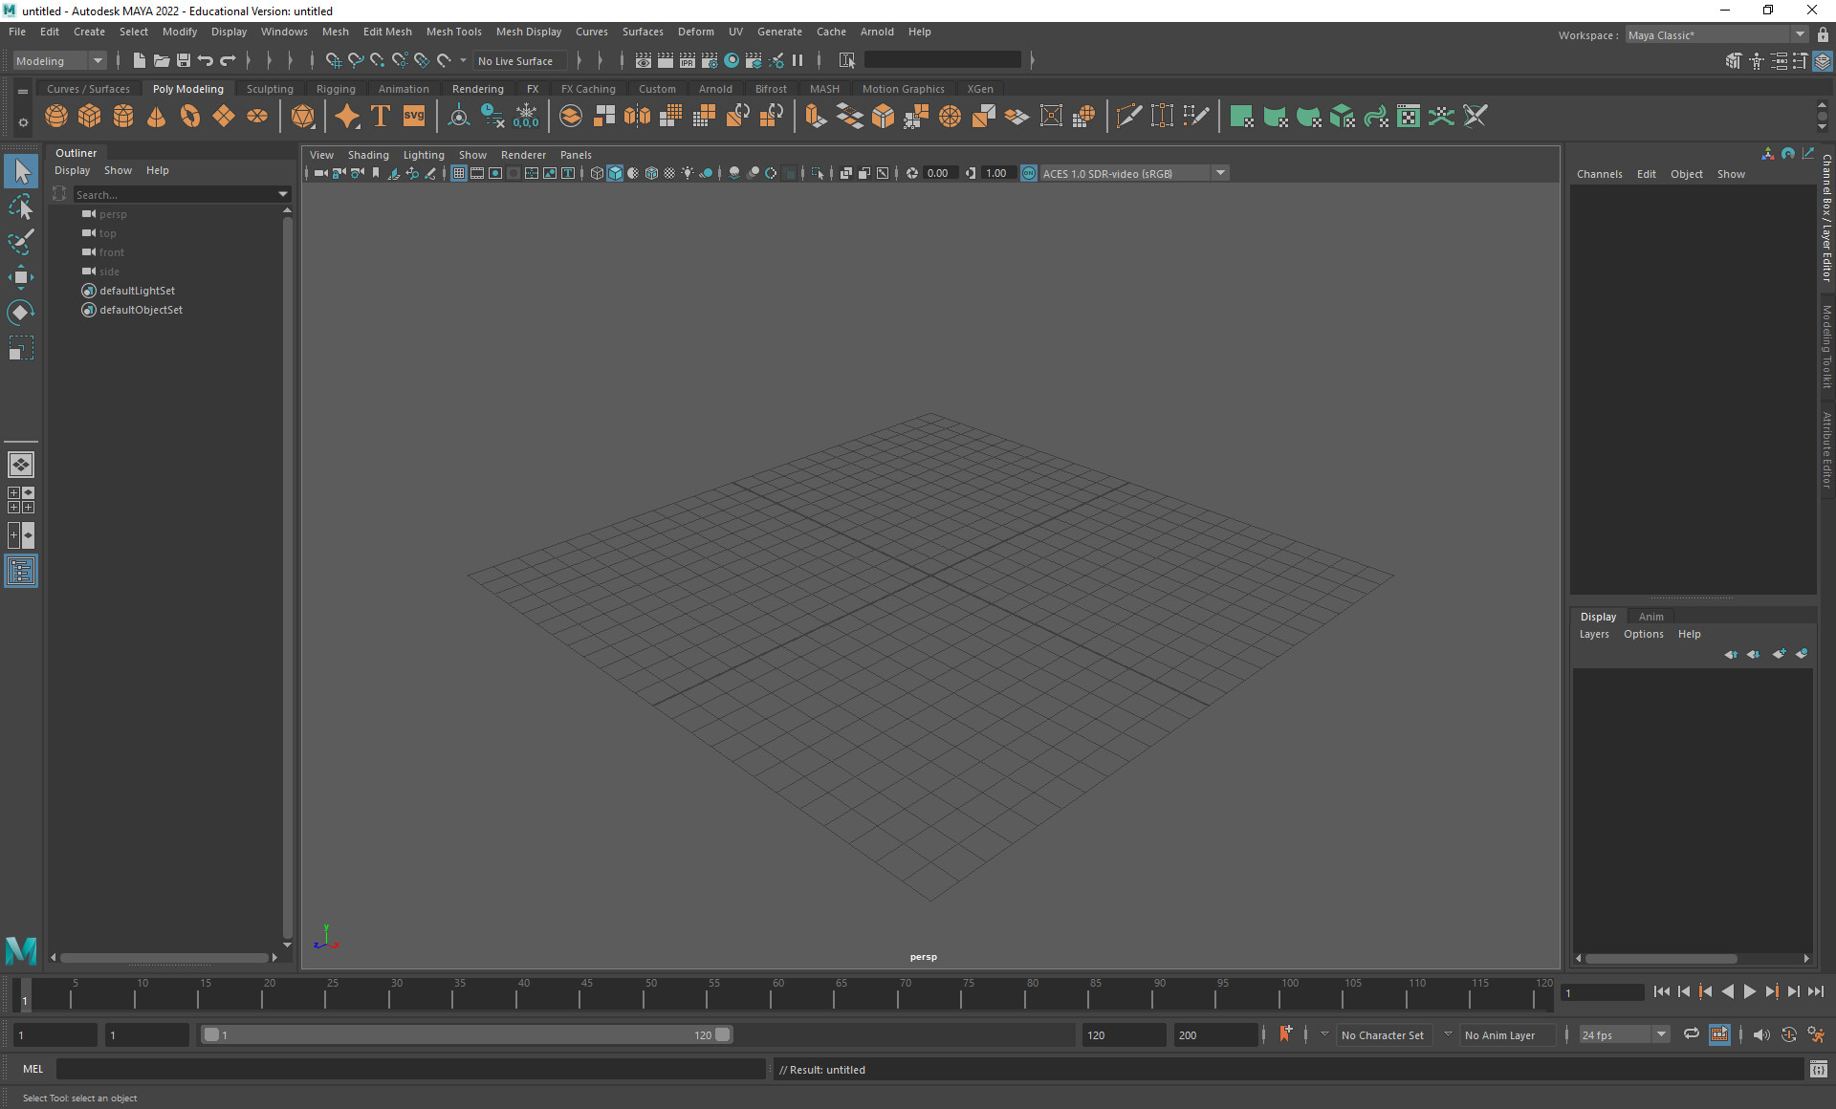Select the Paint Selection tool
This screenshot has width=1836, height=1109.
coord(20,241)
